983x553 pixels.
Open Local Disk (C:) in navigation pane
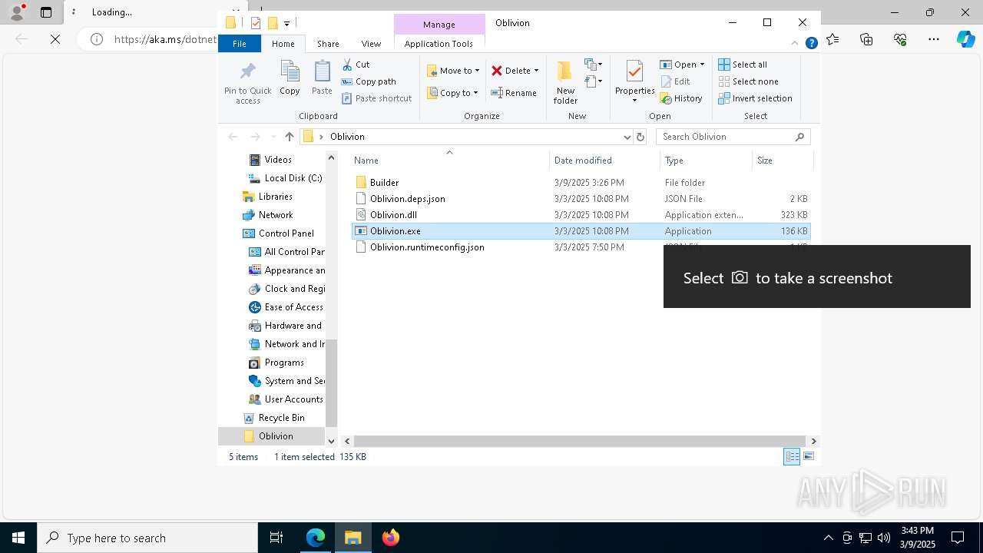coord(286,178)
